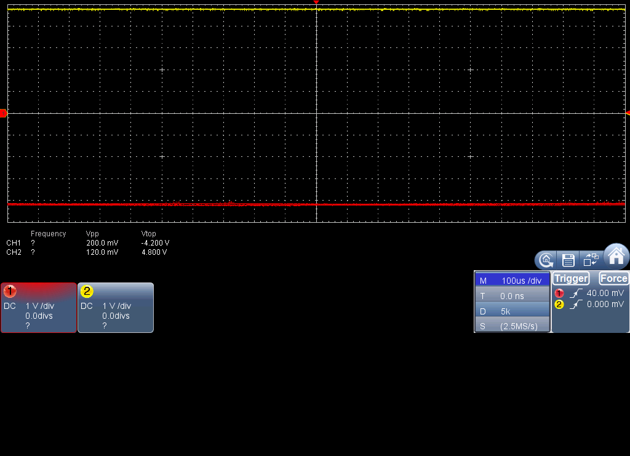Click the 40.00 mV trigger level value
Screen dimensions: 630x456
coord(605,294)
